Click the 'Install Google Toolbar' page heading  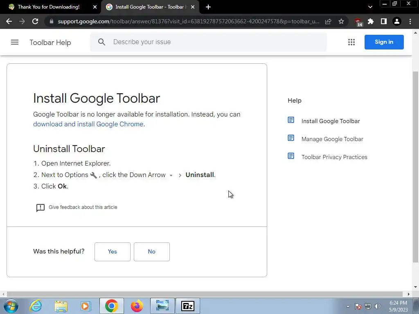pyautogui.click(x=97, y=98)
